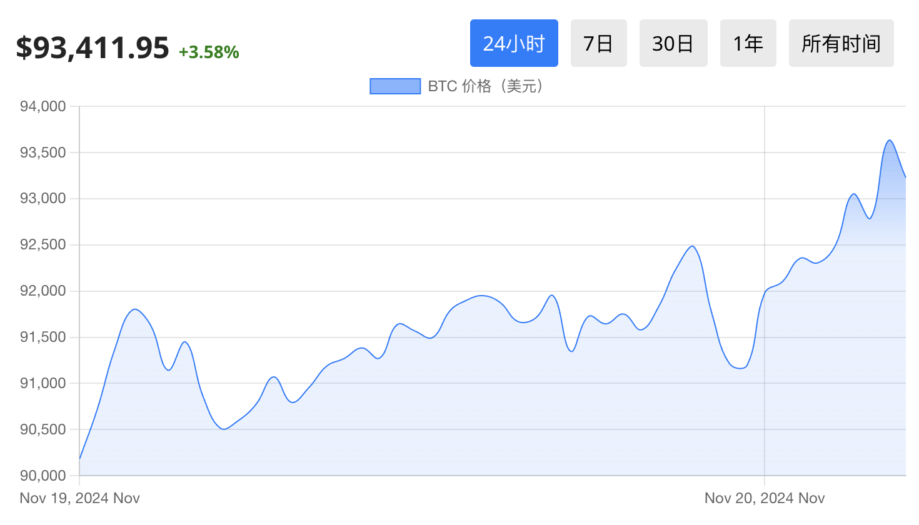This screenshot has width=919, height=525.
Task: Click the blue BTC legend color swatch
Action: coord(395,86)
